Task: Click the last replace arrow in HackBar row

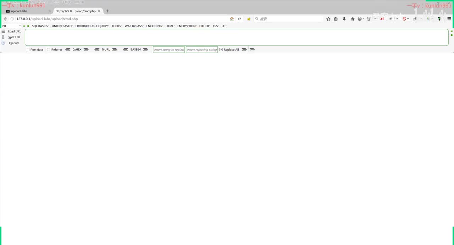Action: tap(252, 50)
